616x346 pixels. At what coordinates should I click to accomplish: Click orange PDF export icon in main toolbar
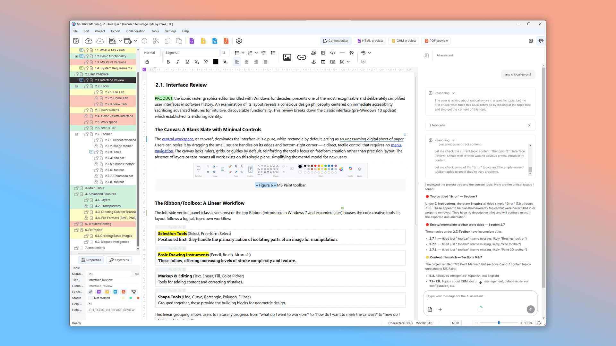pos(226,41)
